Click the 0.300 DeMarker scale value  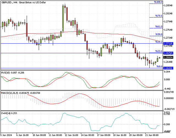click(167, 124)
